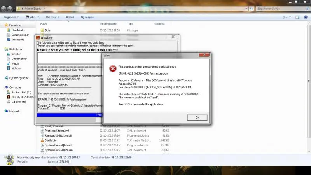The image size is (311, 175).
Task: Open the Cd-drev (F:) drive
Action: tap(19, 101)
